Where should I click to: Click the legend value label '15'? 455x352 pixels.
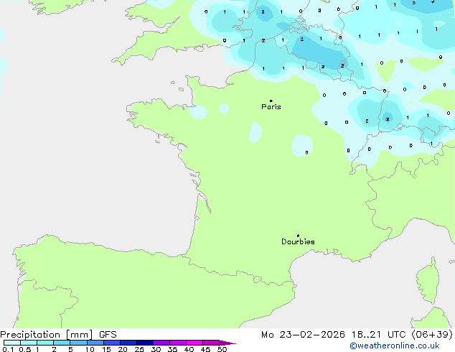coord(106,349)
